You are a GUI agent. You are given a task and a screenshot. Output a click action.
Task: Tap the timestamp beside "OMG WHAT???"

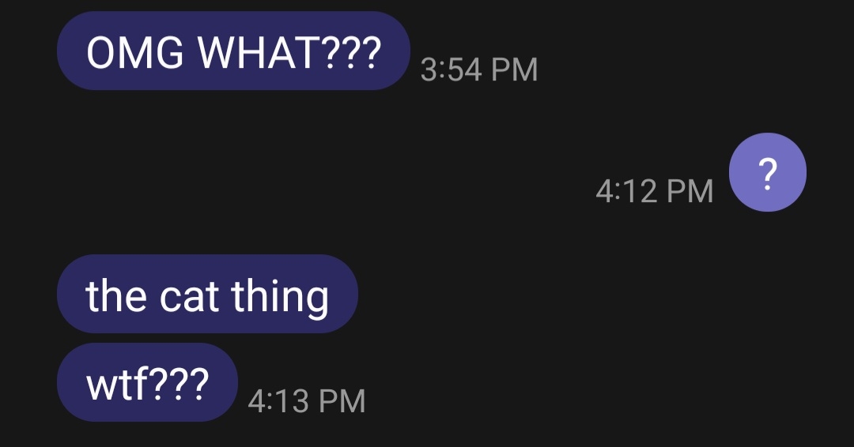click(479, 71)
